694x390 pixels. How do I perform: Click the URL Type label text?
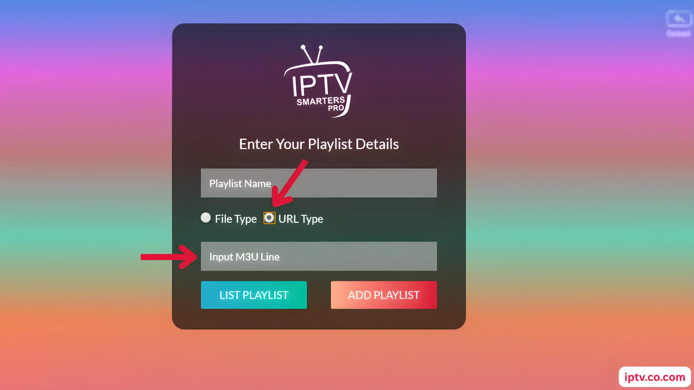tap(301, 219)
